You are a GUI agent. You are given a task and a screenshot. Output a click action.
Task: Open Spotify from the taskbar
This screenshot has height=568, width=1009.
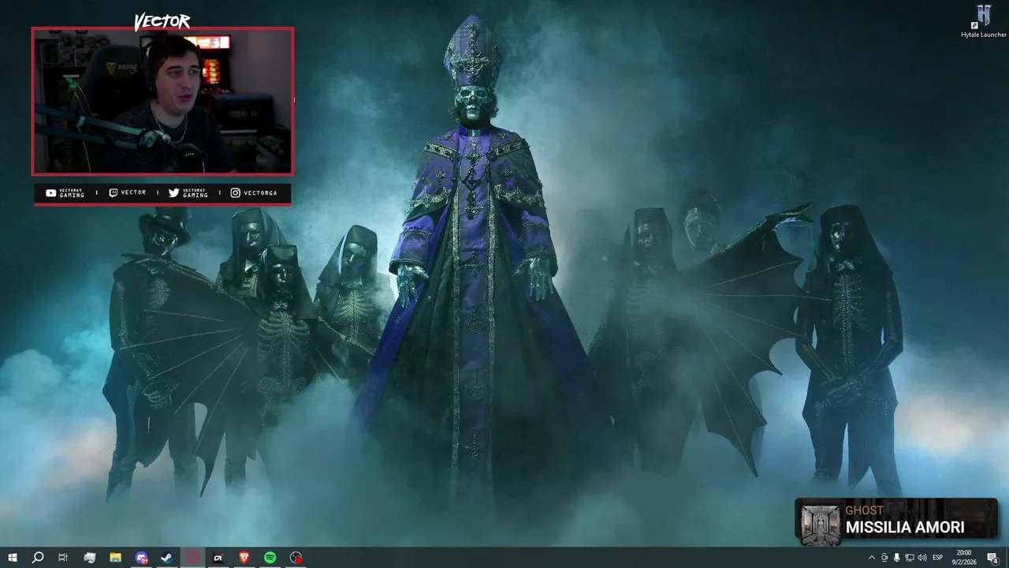click(x=270, y=558)
